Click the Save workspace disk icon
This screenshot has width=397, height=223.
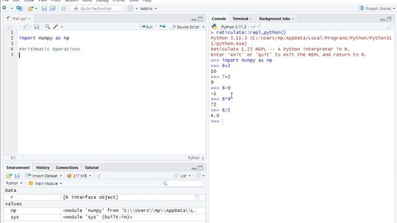pyautogui.click(x=17, y=175)
